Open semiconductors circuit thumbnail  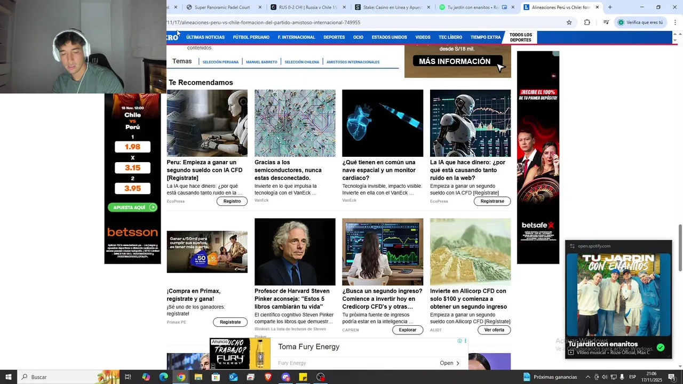click(x=295, y=123)
